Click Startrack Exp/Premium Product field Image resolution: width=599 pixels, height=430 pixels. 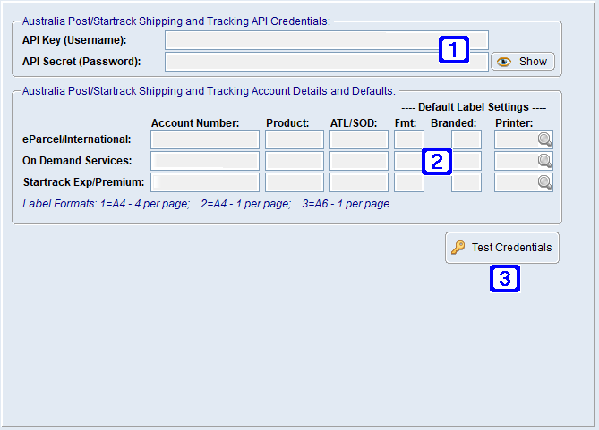point(295,182)
